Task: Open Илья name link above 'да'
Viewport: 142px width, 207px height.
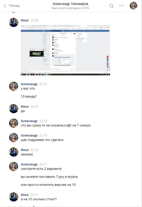Action: (x=25, y=107)
